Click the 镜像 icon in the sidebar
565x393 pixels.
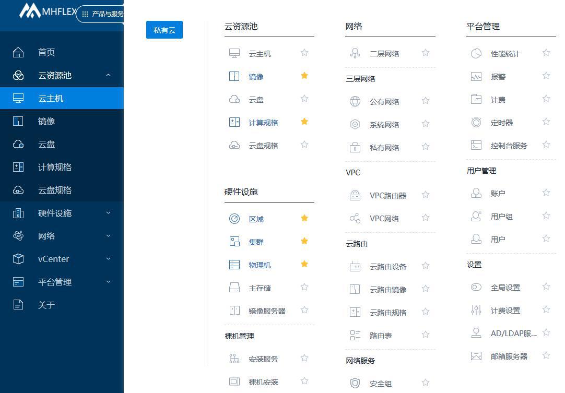[x=18, y=121]
